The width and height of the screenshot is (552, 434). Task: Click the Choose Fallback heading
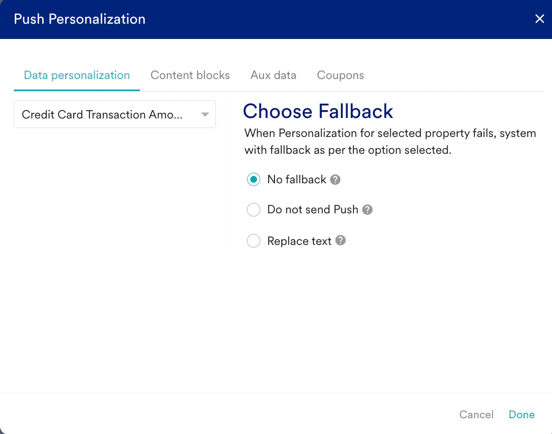(318, 111)
